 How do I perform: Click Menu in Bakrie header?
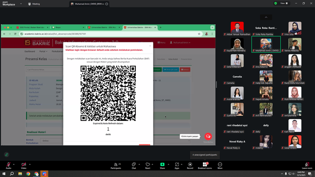tap(161, 43)
